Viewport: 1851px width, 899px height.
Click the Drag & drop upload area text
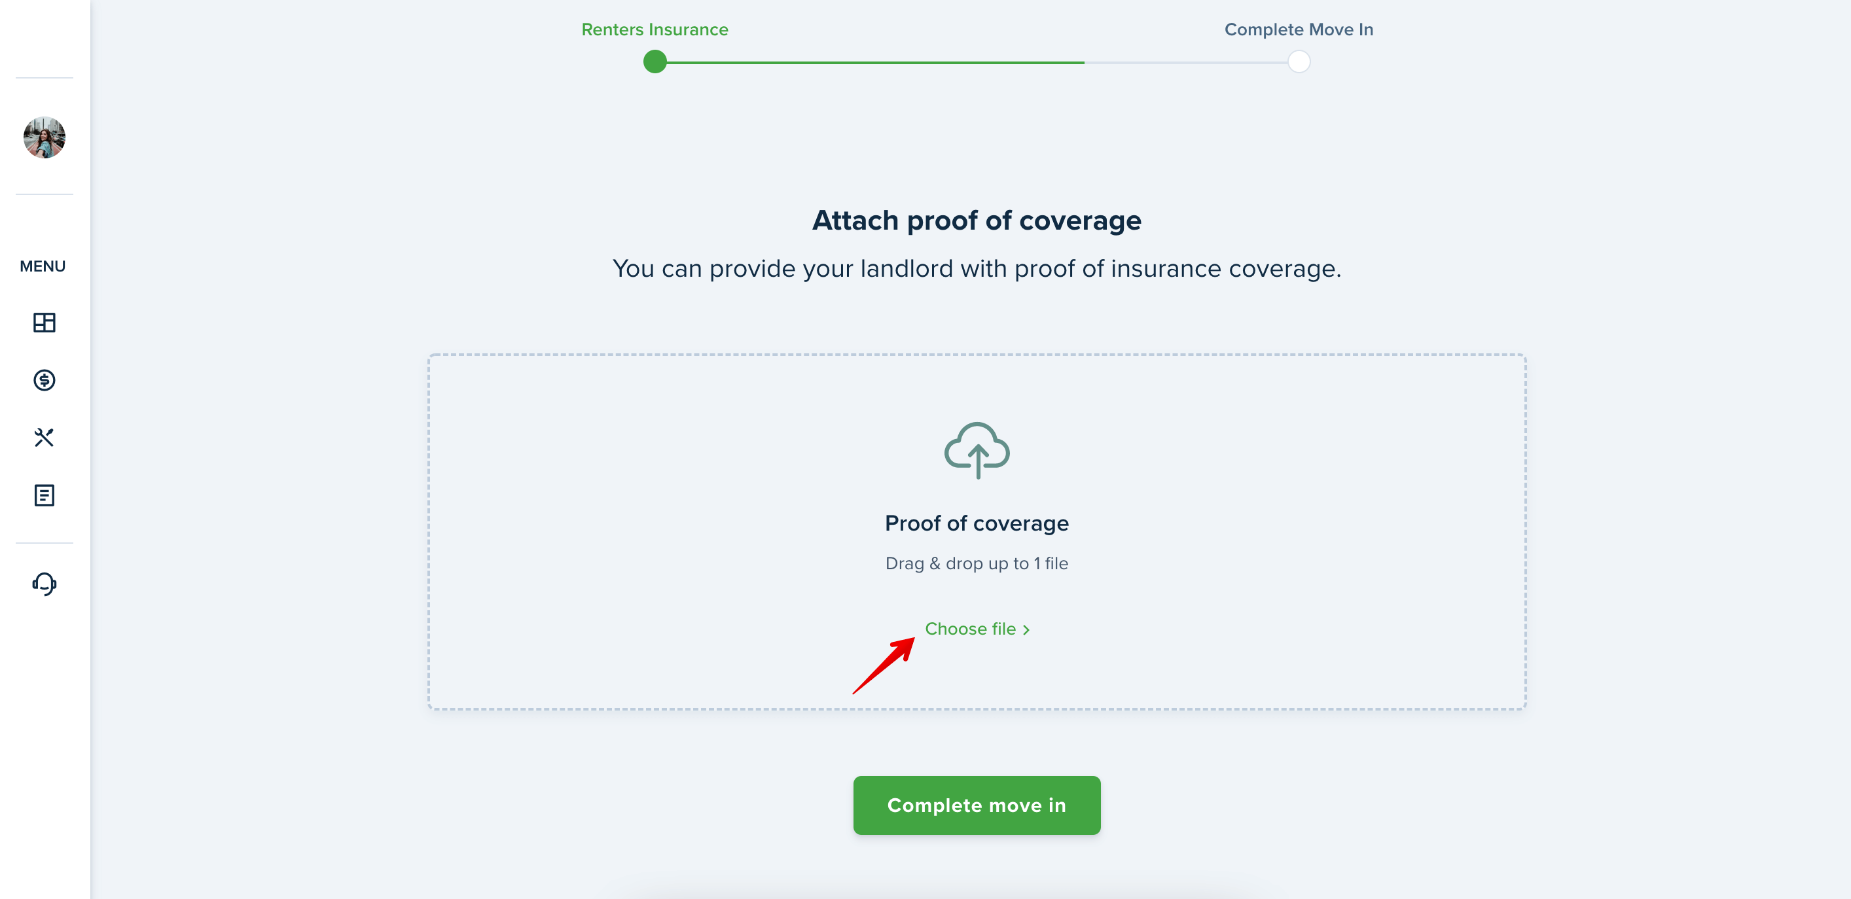click(977, 563)
